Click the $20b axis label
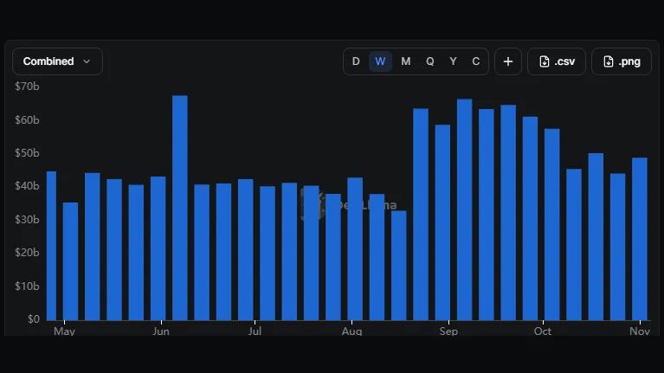The width and height of the screenshot is (664, 373). (x=27, y=253)
